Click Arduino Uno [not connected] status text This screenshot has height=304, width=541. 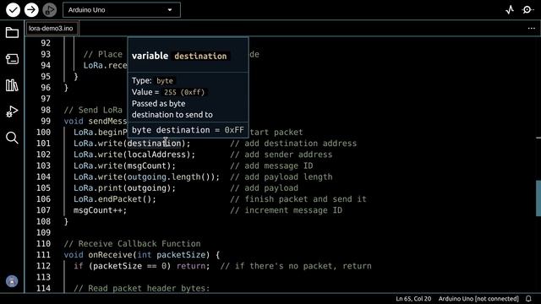click(478, 298)
